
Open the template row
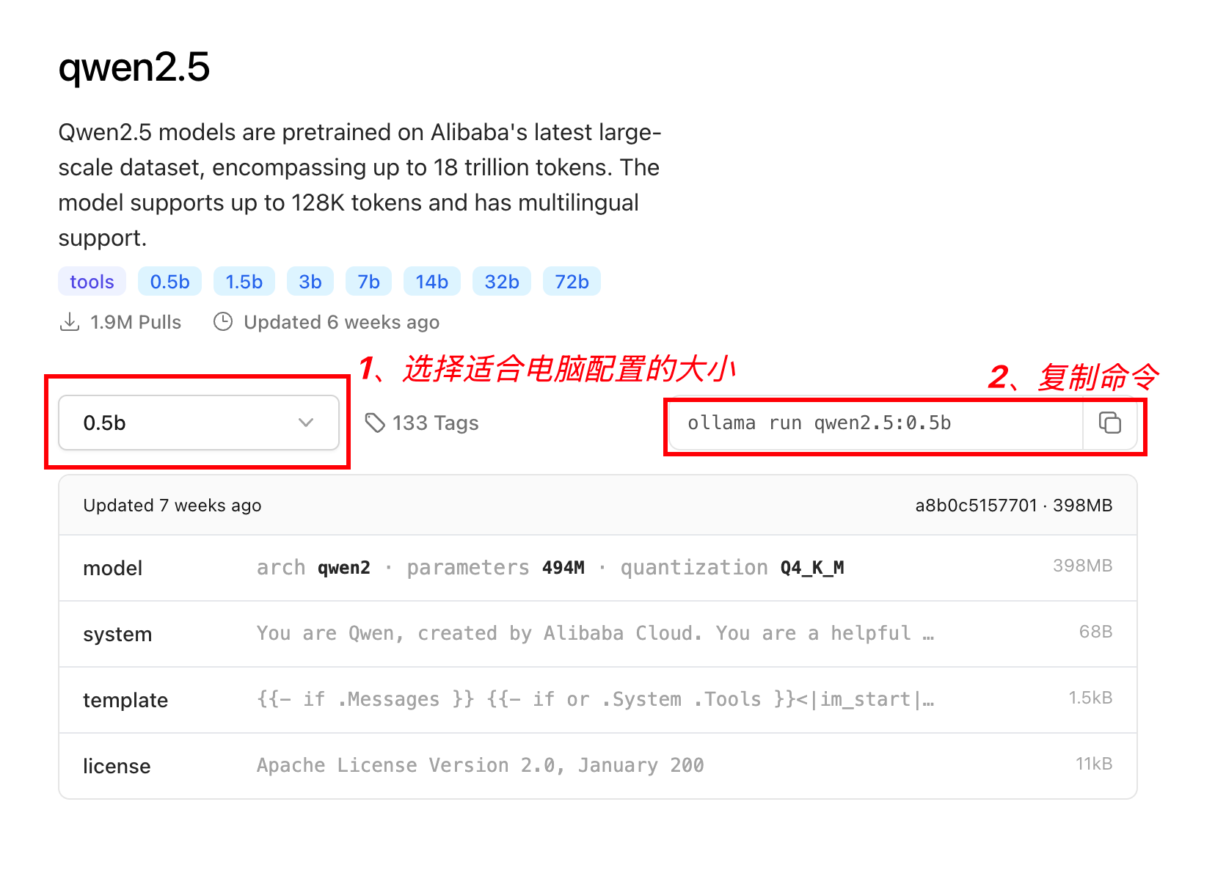click(x=598, y=700)
